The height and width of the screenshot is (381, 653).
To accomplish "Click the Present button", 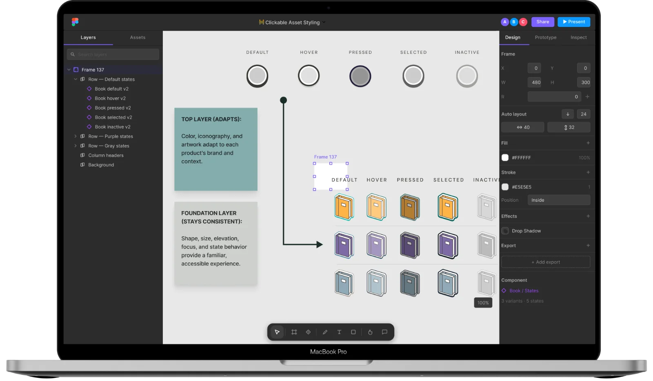I will [x=574, y=22].
